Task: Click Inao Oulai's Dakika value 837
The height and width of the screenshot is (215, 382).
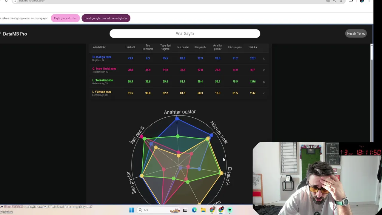Action: [x=252, y=70]
